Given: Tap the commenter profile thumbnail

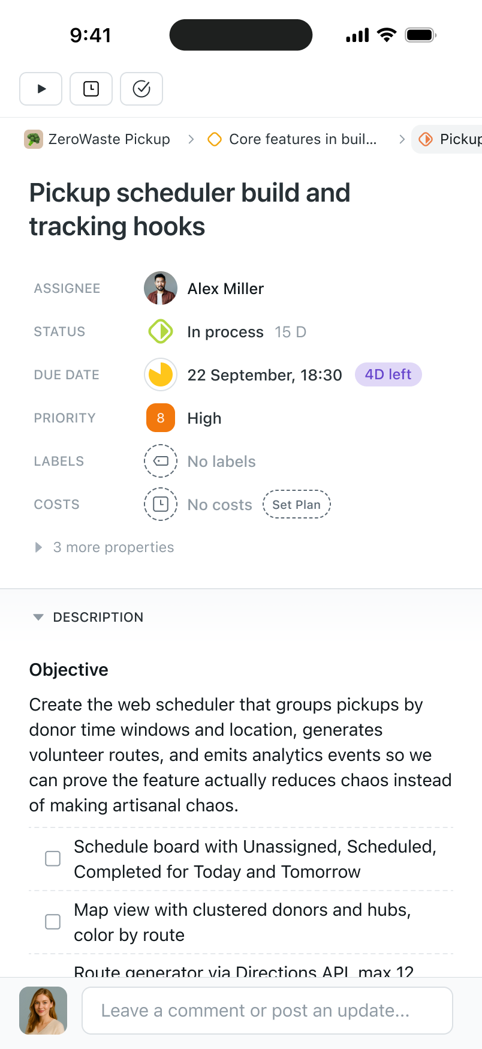Looking at the screenshot, I should 43,1011.
